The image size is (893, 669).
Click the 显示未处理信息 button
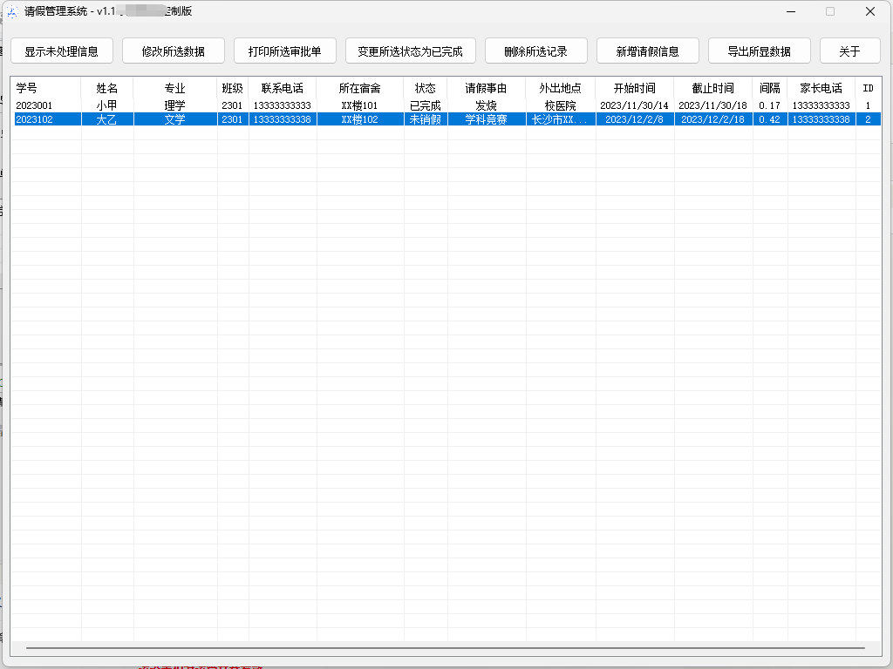[x=61, y=51]
